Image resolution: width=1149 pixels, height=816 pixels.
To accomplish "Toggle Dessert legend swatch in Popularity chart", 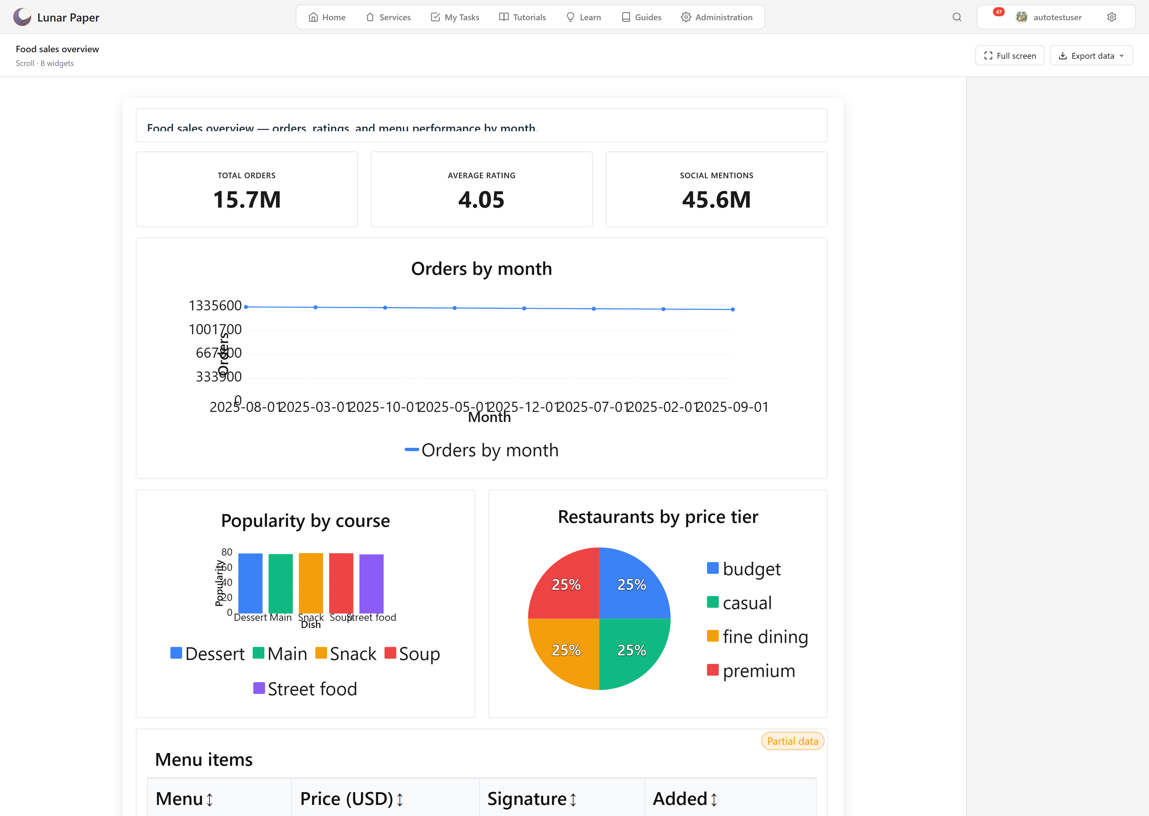I will (x=176, y=653).
